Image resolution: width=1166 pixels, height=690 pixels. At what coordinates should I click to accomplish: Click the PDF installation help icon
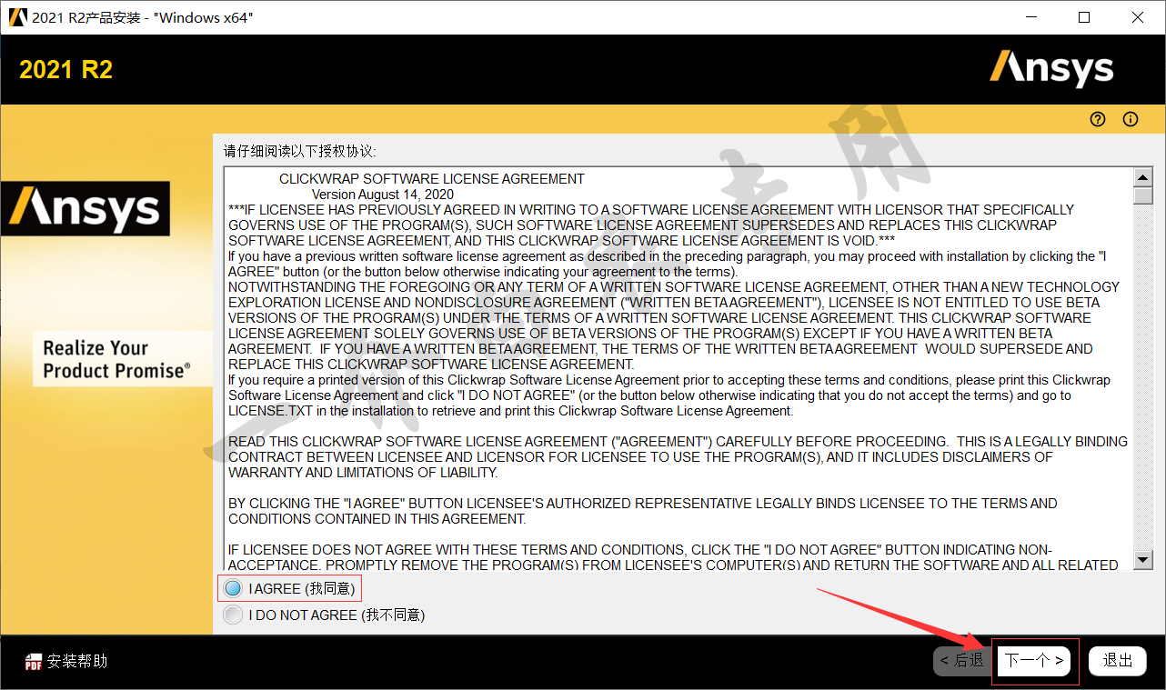pyautogui.click(x=34, y=662)
